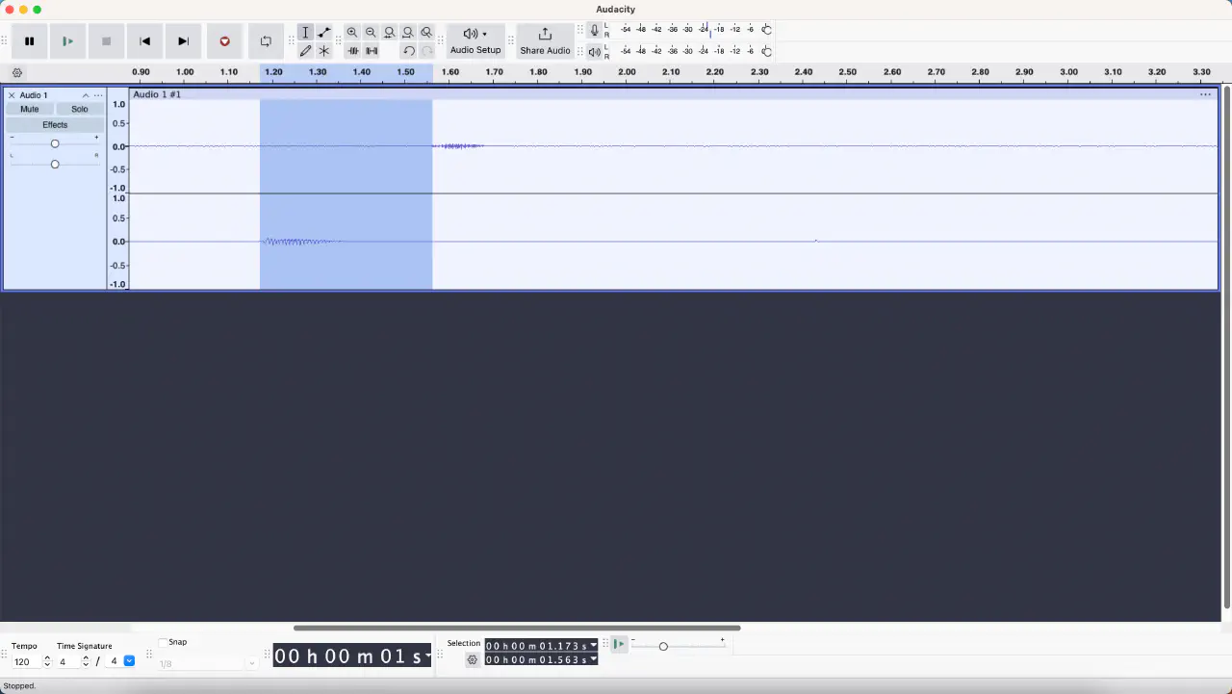Open the time signature denominator dropdown
The width and height of the screenshot is (1232, 694).
tap(129, 661)
